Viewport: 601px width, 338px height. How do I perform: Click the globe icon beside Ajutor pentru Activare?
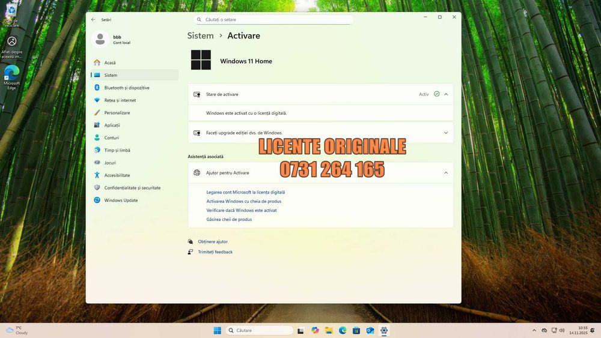click(197, 173)
